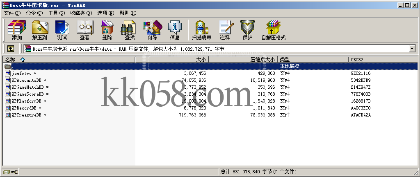Open the 帮助(H) menu

point(128,13)
